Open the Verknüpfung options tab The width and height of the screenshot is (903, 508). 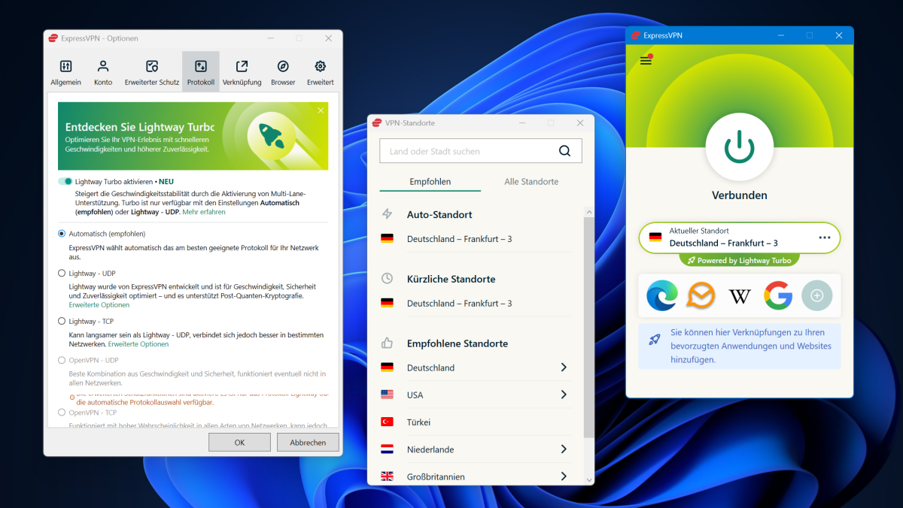click(242, 72)
